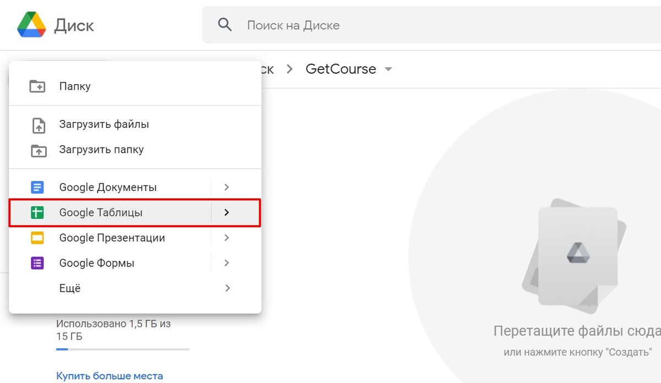Click the storage usage progress bar
The width and height of the screenshot is (661, 383).
click(x=123, y=349)
